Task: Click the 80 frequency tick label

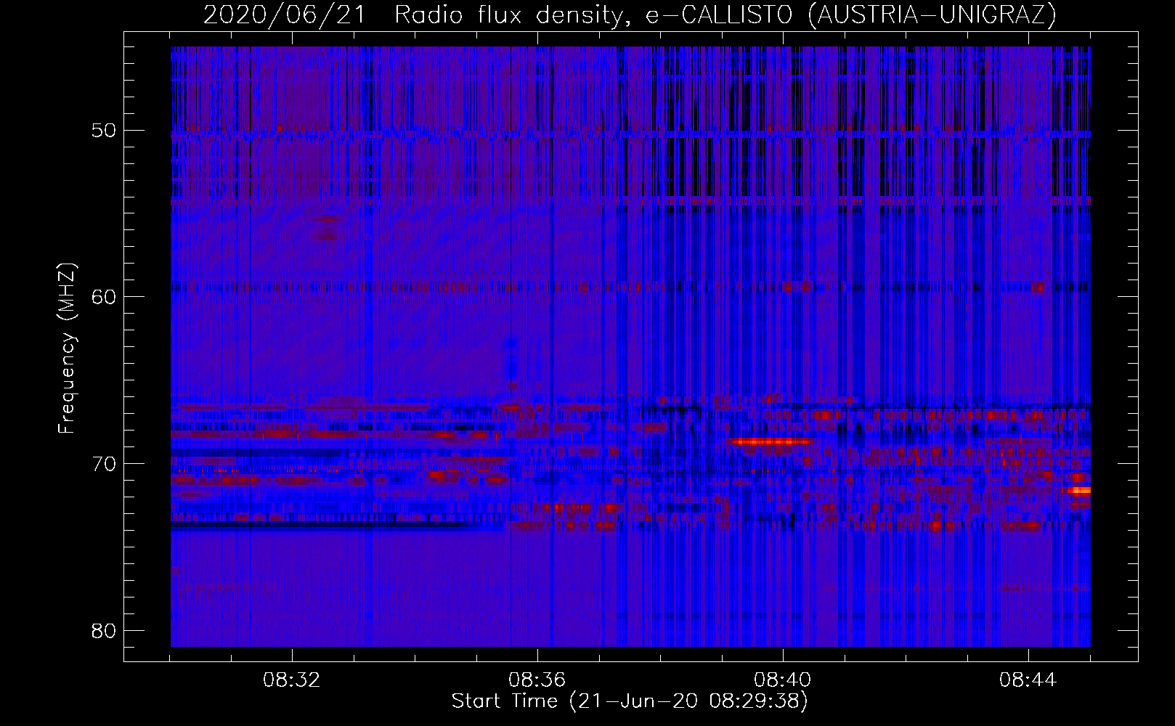Action: [104, 630]
